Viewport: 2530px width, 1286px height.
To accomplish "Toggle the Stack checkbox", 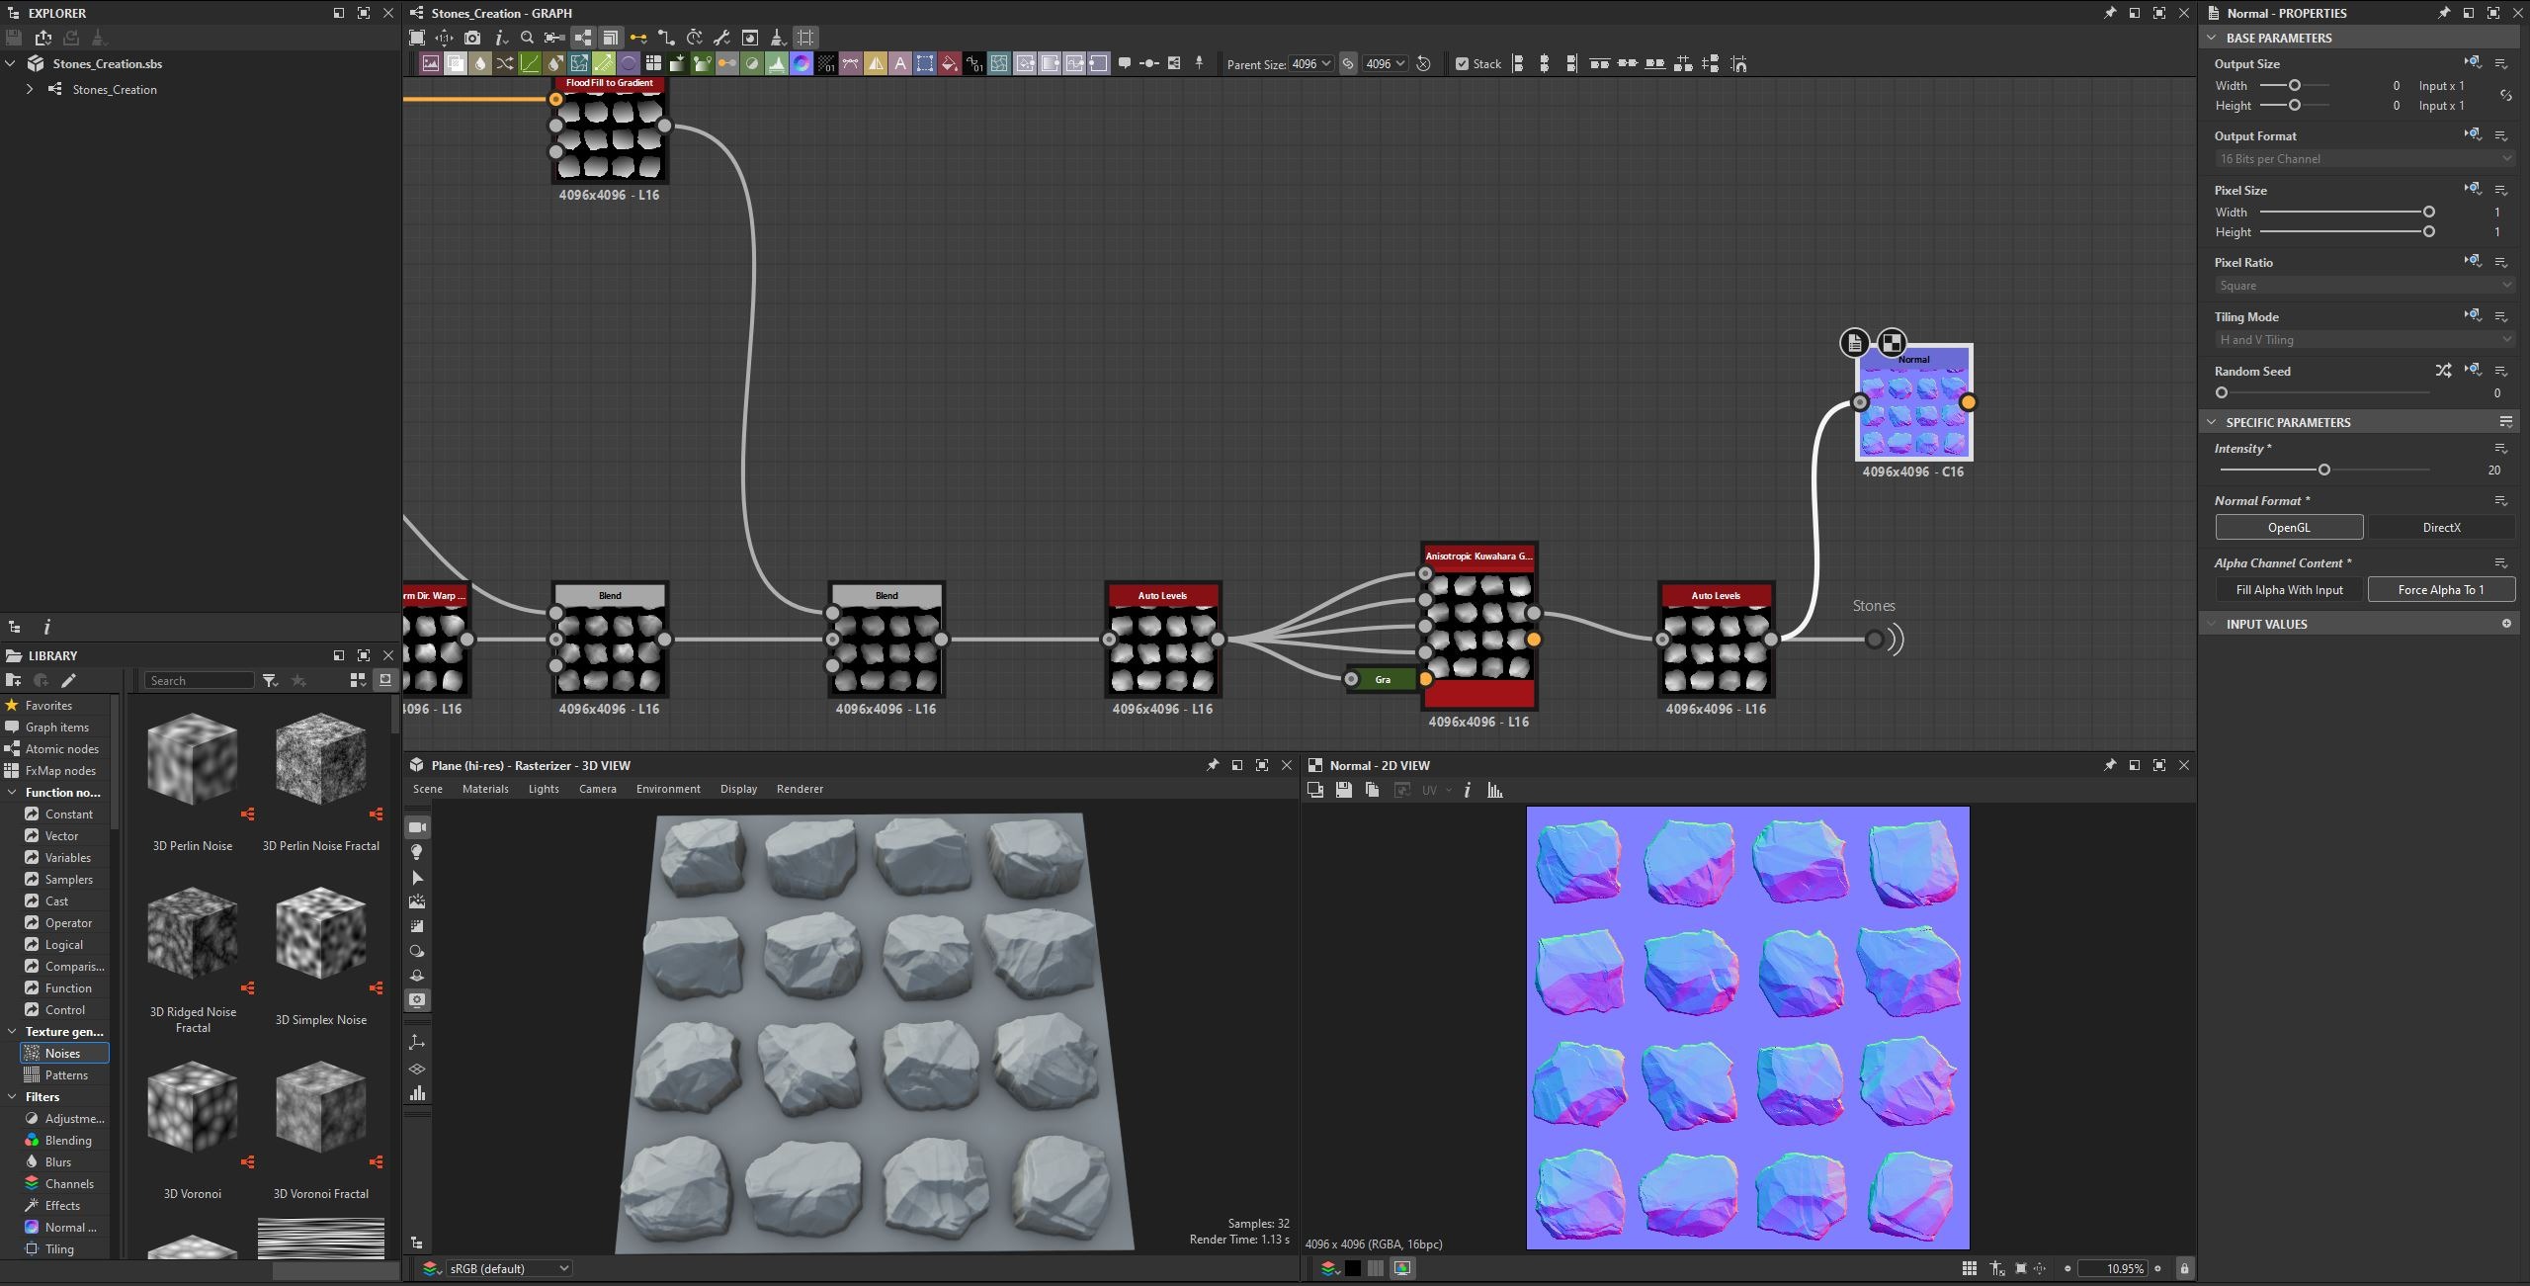I will (1462, 64).
